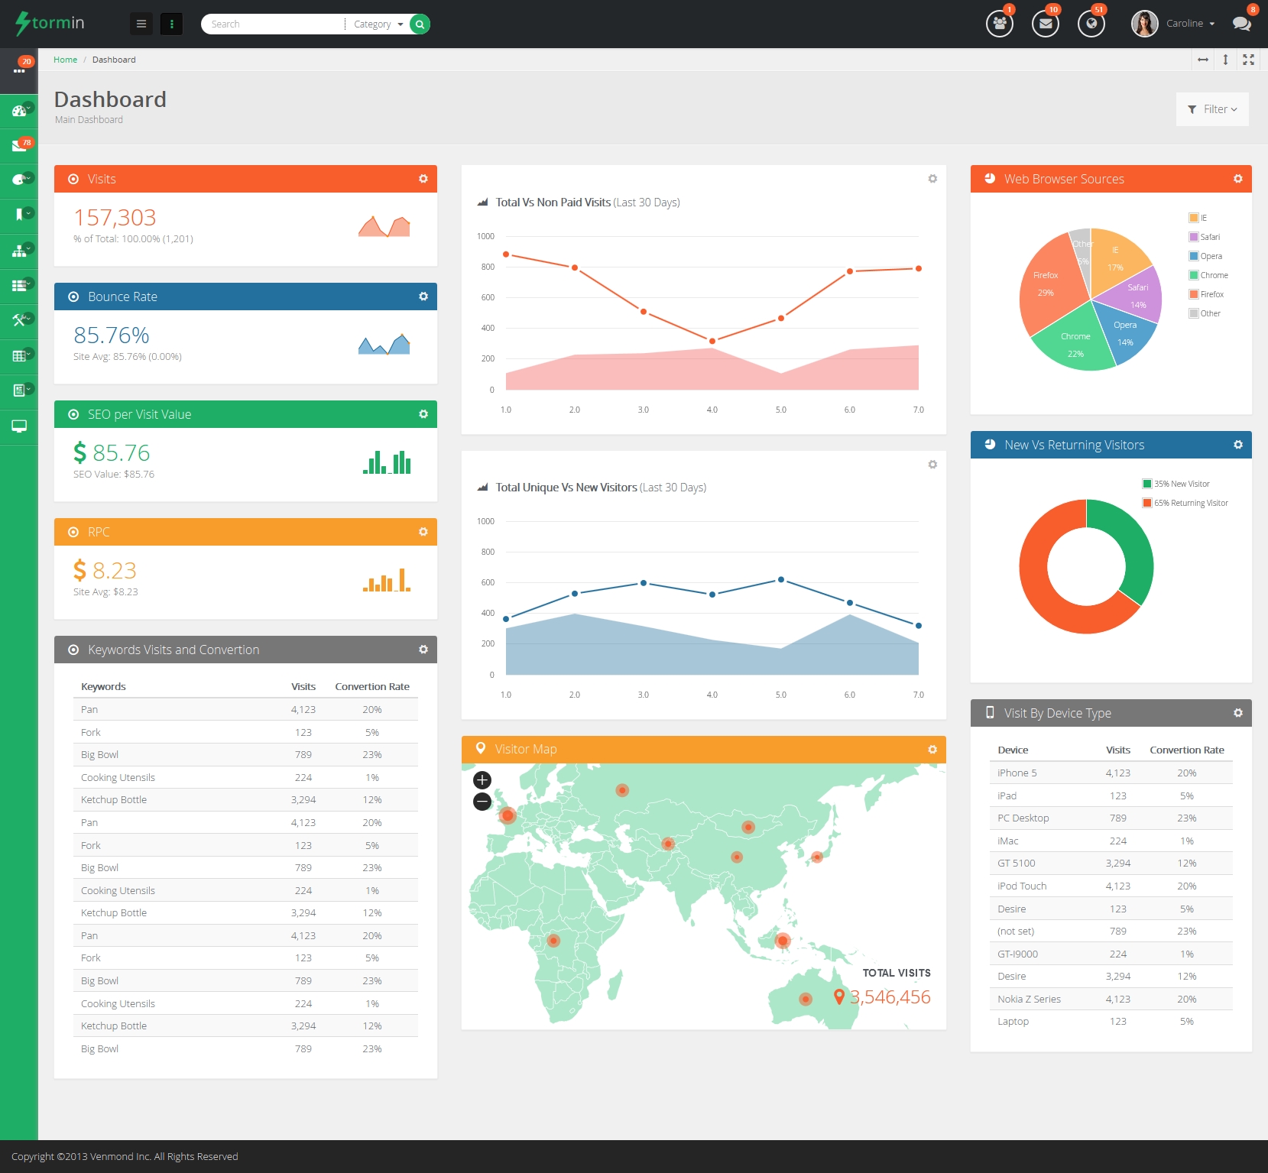The height and width of the screenshot is (1173, 1268).
Task: Open the users notification icon in header
Action: [999, 24]
